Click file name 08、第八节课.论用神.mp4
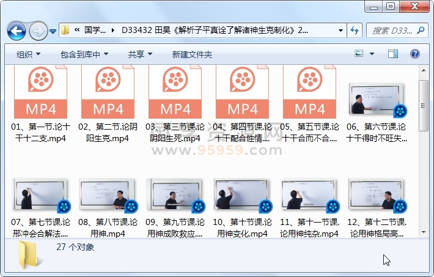The width and height of the screenshot is (434, 277). click(108, 227)
